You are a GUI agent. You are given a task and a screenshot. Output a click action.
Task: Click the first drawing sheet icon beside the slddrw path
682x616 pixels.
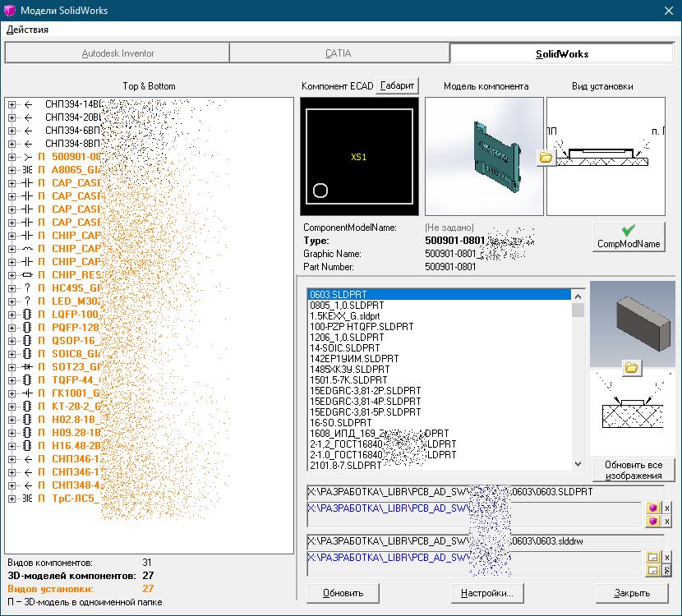pos(652,557)
